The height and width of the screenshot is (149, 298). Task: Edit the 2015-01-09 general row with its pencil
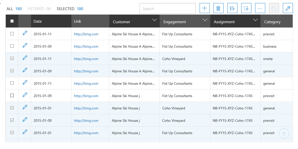[x=25, y=70]
